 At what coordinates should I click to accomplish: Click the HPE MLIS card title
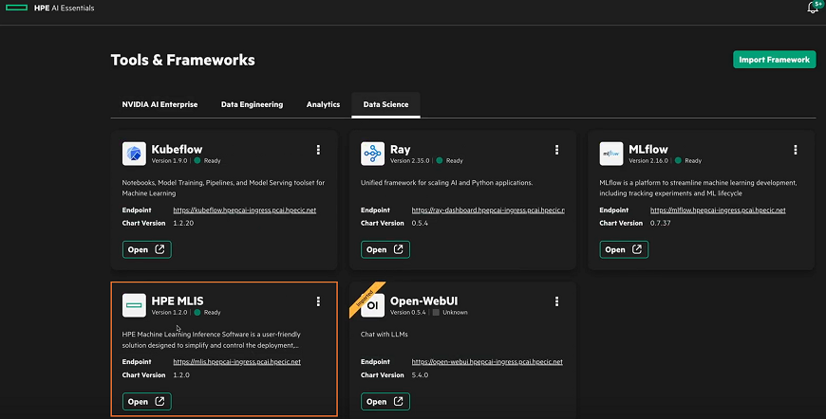coord(178,301)
